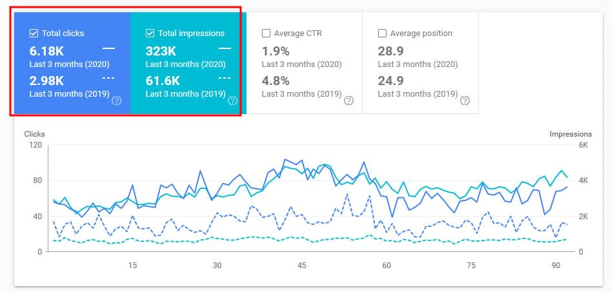Click the Clicks axis title
613x292 pixels.
click(x=34, y=134)
